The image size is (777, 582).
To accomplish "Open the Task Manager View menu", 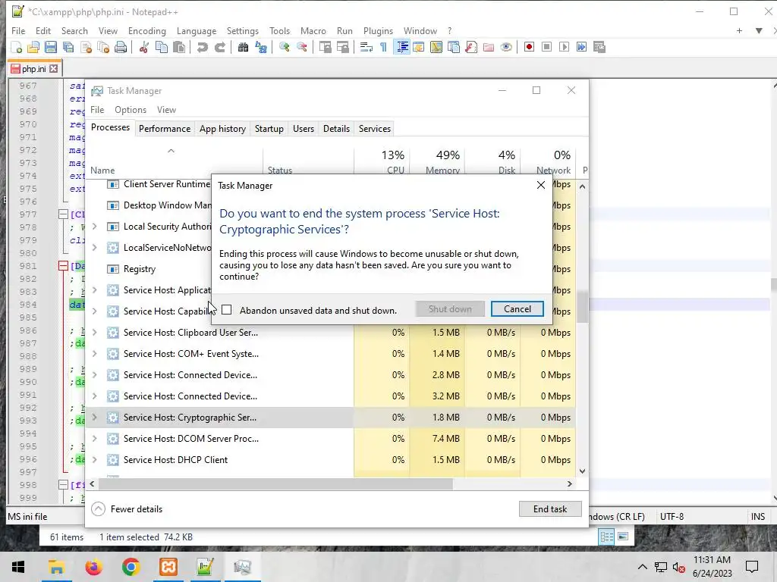I will coord(166,110).
